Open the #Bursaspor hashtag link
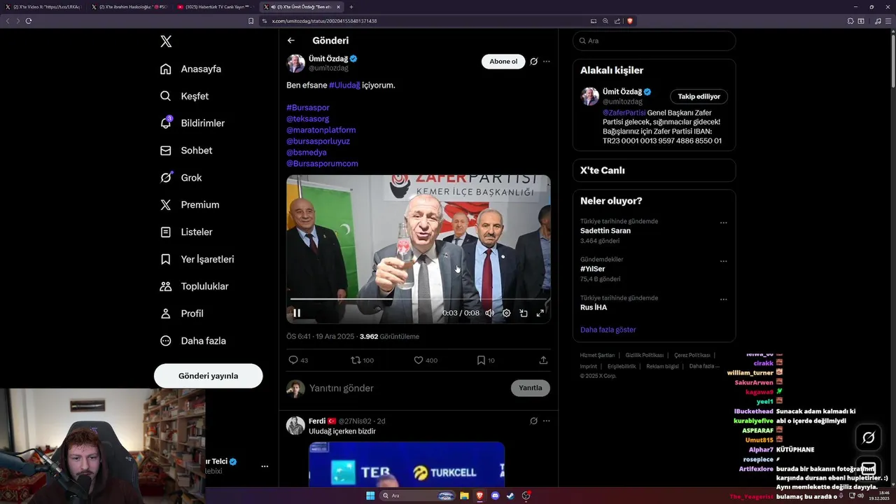The height and width of the screenshot is (504, 896). pyautogui.click(x=308, y=108)
